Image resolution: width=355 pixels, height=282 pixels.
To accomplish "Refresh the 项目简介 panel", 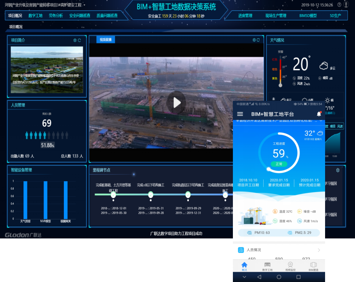I will tap(80, 40).
